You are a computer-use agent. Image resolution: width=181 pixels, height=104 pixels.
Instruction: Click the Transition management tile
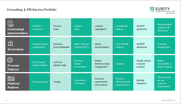coord(165,45)
